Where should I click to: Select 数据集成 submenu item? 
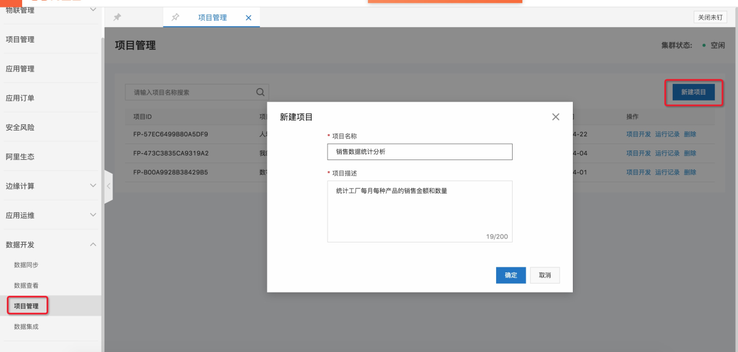coord(26,326)
